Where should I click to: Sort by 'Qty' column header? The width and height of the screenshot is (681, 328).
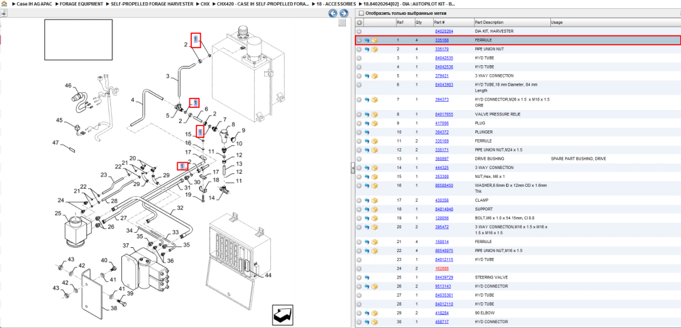[424, 22]
